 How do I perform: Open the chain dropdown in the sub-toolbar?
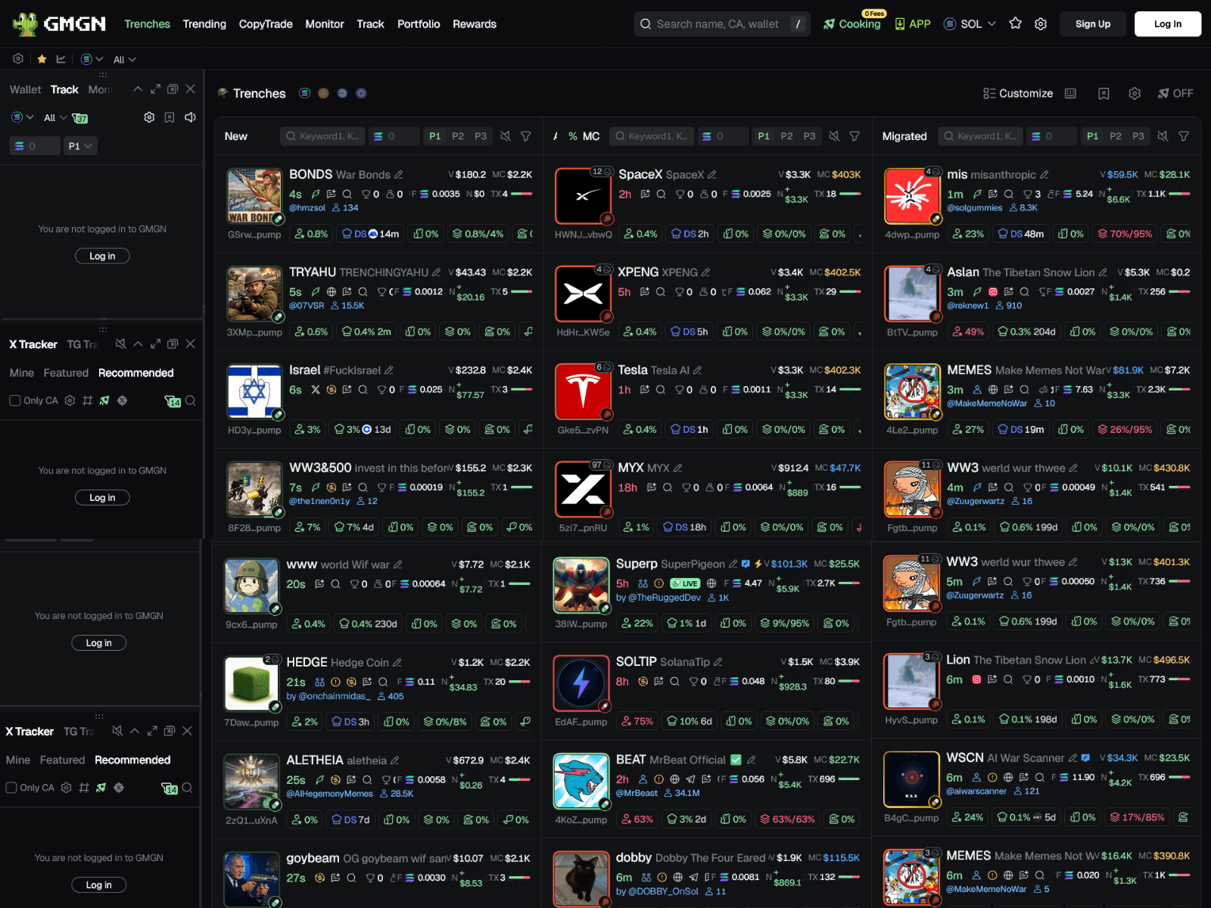click(92, 59)
